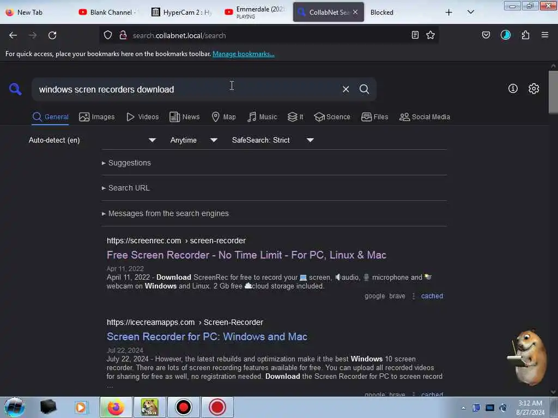The width and height of the screenshot is (558, 418).
Task: Open the Manage bookmarks link
Action: pos(244,54)
